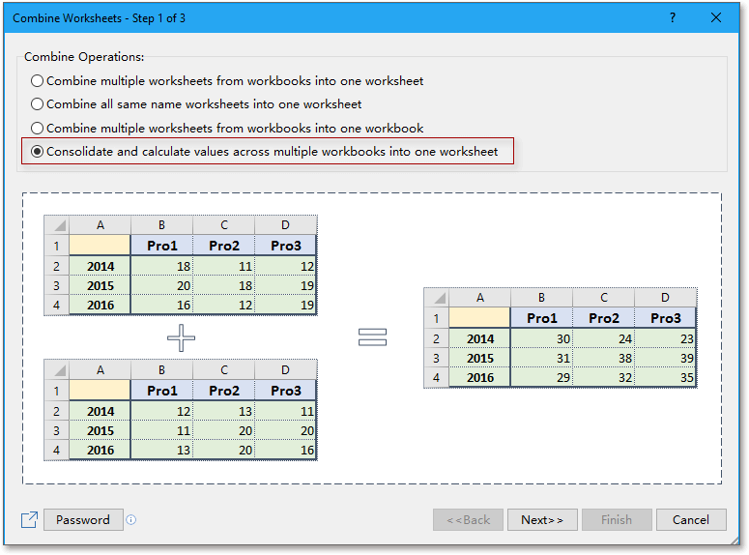This screenshot has height=555, width=749.
Task: Click the greyed-out <<Back button
Action: coord(468,520)
